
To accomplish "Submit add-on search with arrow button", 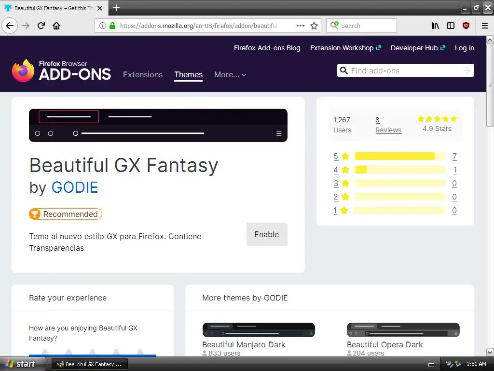I will point(467,71).
